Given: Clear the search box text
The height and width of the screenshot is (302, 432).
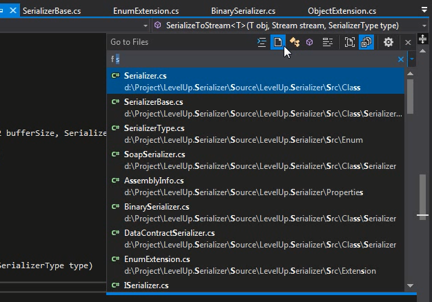Looking at the screenshot, I should coord(401,59).
